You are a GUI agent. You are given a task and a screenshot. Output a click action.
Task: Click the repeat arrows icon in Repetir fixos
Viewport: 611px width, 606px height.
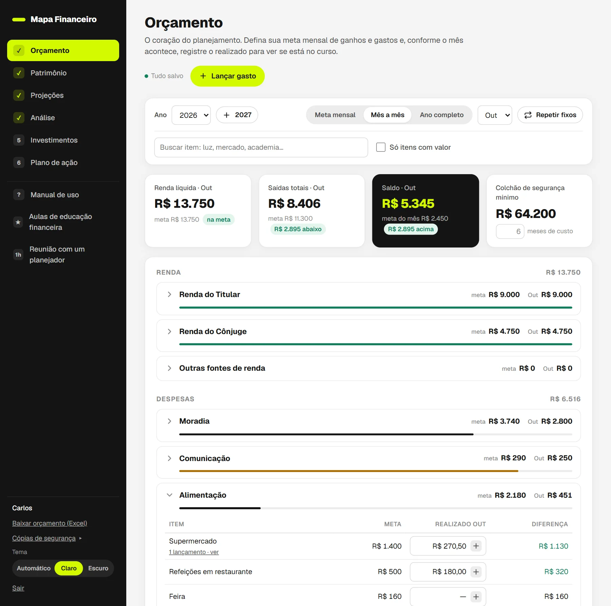pyautogui.click(x=528, y=115)
